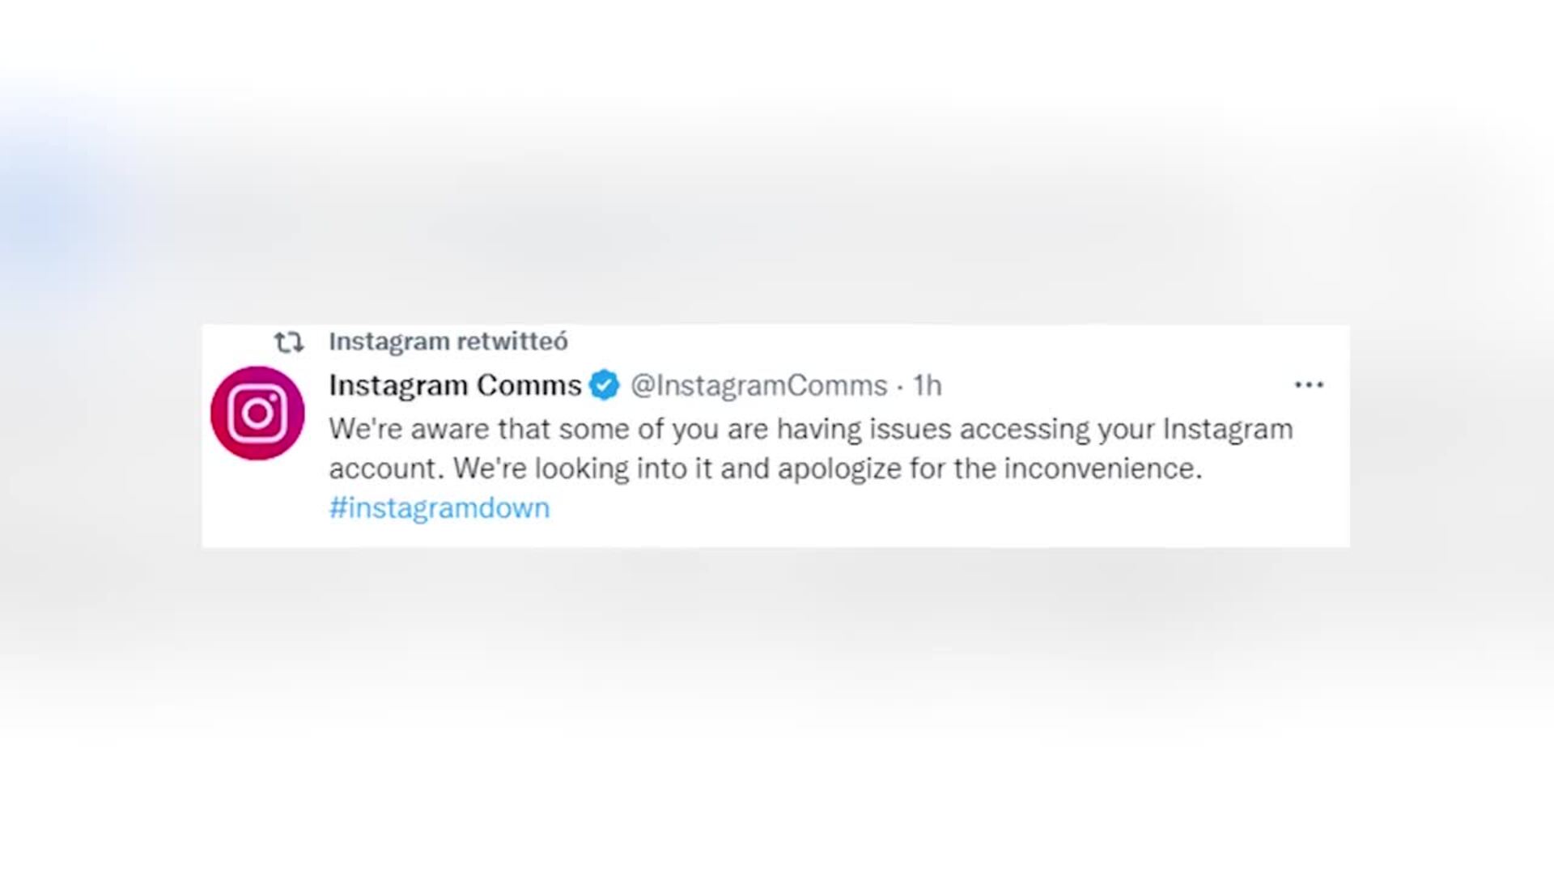Open the three-dot more options menu
Viewport: 1554px width, 874px height.
click(x=1309, y=385)
